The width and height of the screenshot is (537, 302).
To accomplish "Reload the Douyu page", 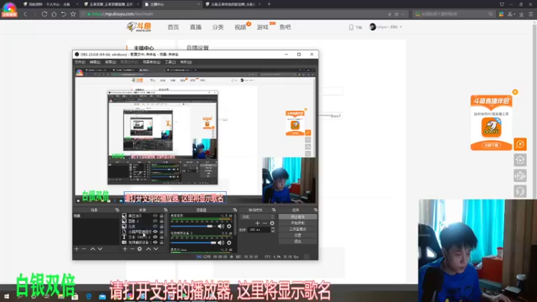I will [x=44, y=14].
